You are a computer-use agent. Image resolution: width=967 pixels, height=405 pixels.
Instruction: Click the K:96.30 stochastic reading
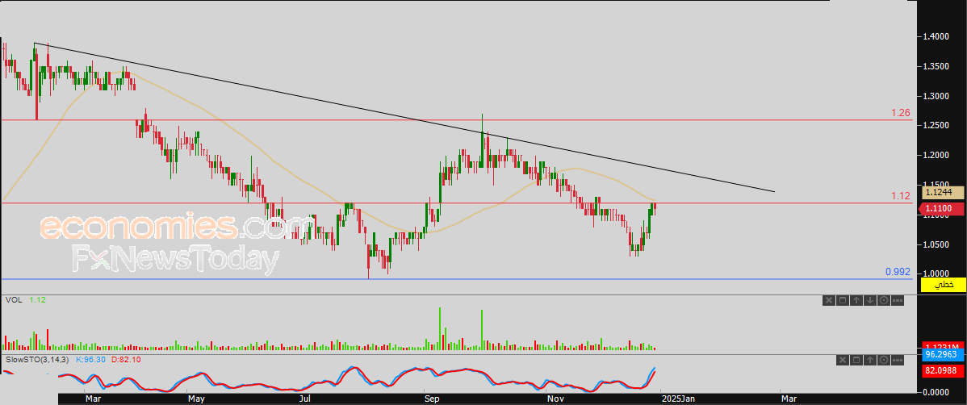click(90, 359)
